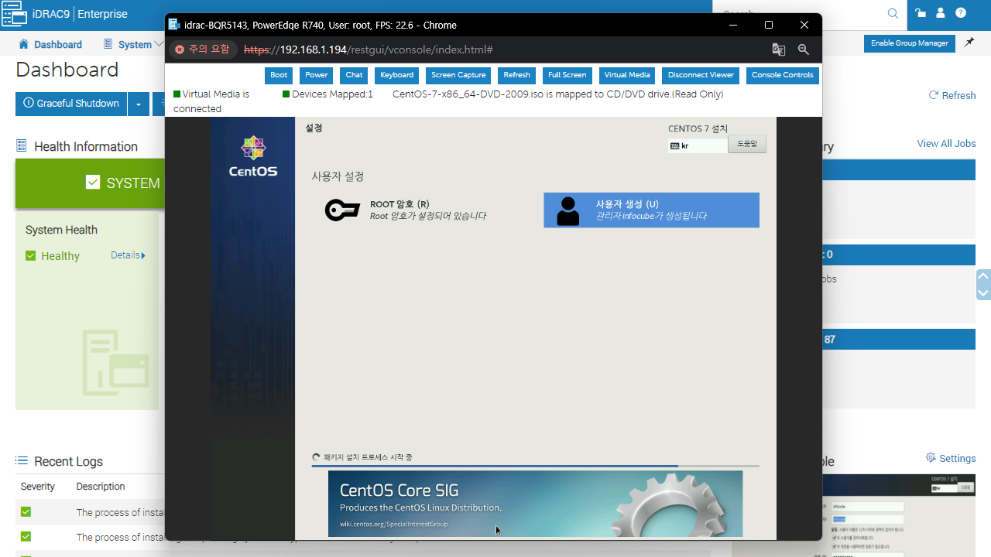Screen dimensions: 991x557
Task: Click the keyboard layout icon beside kr
Action: click(x=675, y=145)
